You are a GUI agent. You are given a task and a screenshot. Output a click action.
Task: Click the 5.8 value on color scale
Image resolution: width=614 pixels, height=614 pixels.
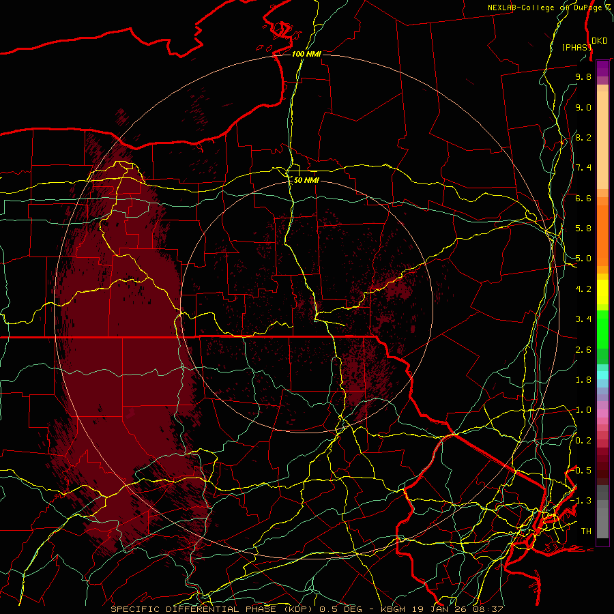[583, 229]
